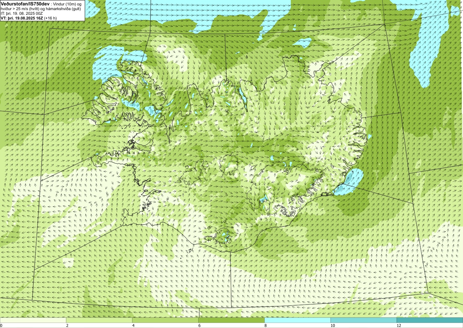
Task: Click the "(+16 h)" forecast offset text
Action: click(50, 18)
